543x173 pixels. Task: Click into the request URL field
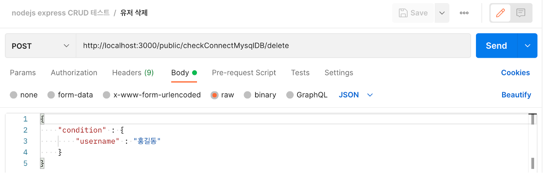(x=273, y=46)
